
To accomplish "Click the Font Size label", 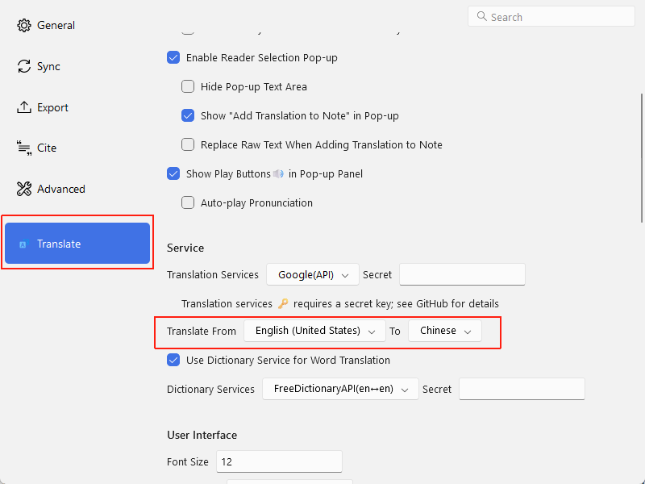I will pos(188,461).
